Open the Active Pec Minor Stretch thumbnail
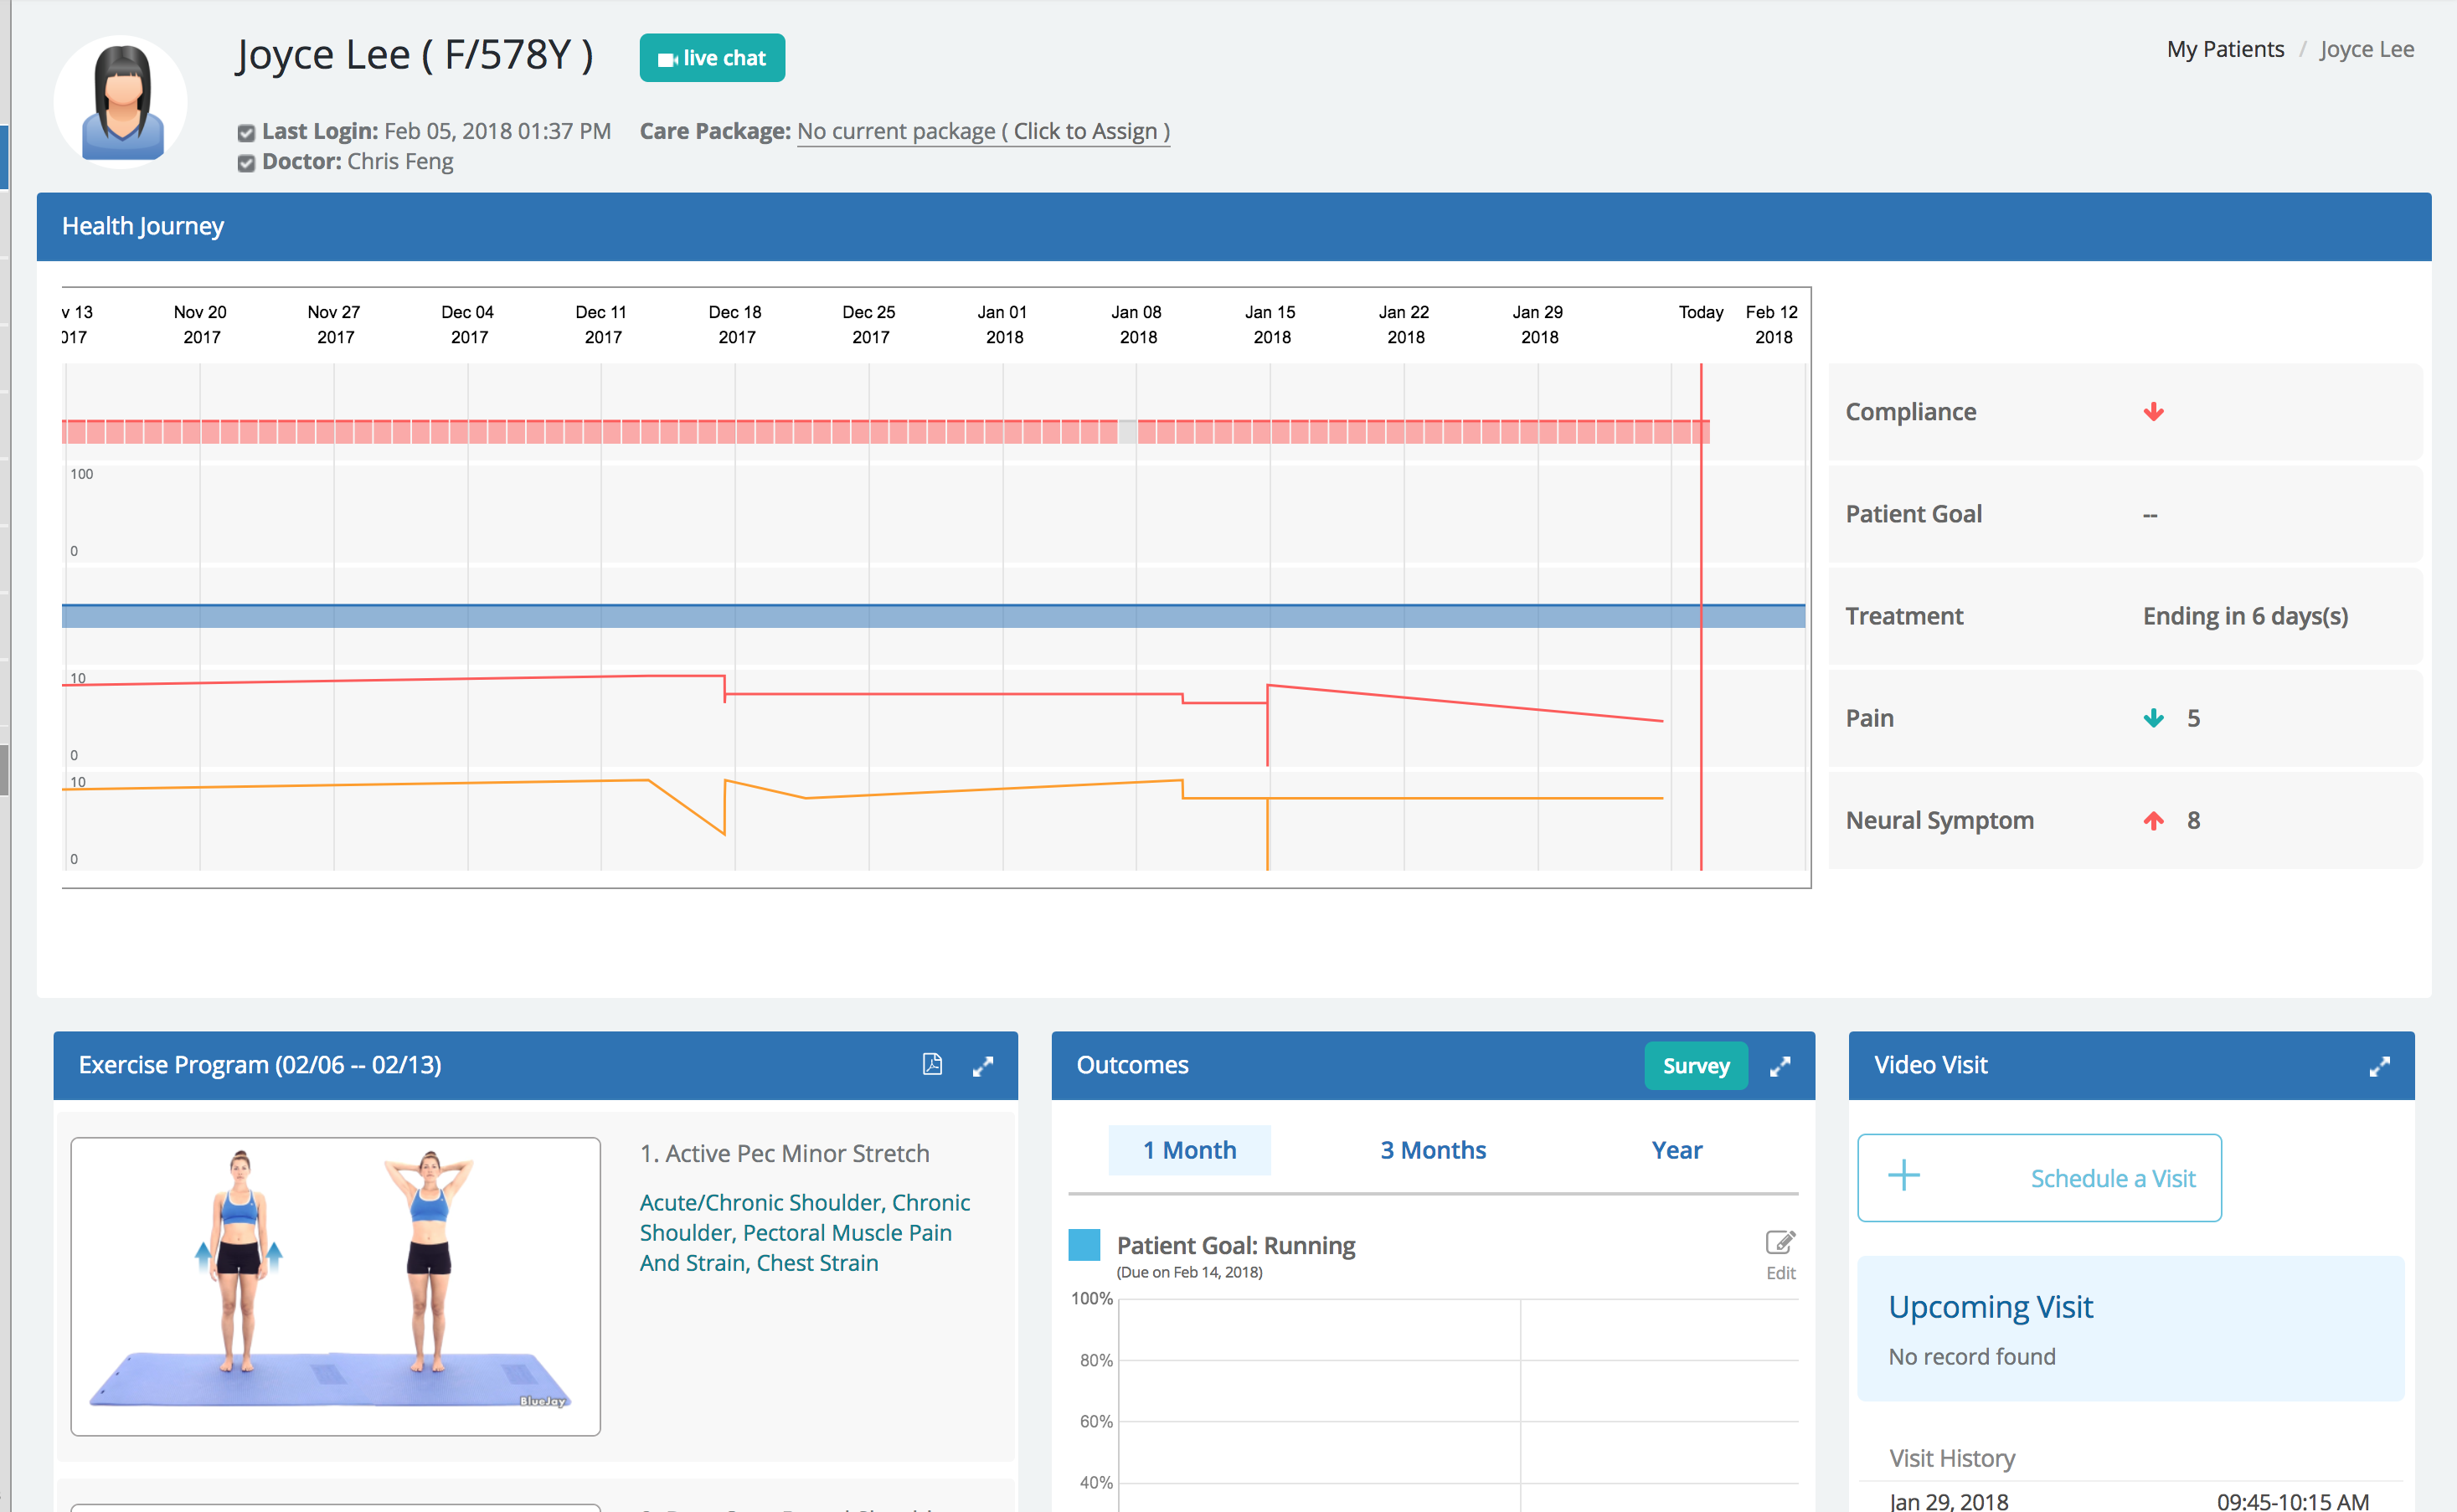The image size is (2457, 1512). click(336, 1286)
